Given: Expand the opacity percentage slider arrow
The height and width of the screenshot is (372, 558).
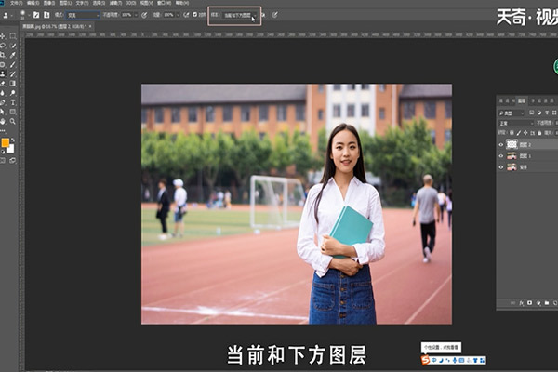Looking at the screenshot, I should [136, 15].
